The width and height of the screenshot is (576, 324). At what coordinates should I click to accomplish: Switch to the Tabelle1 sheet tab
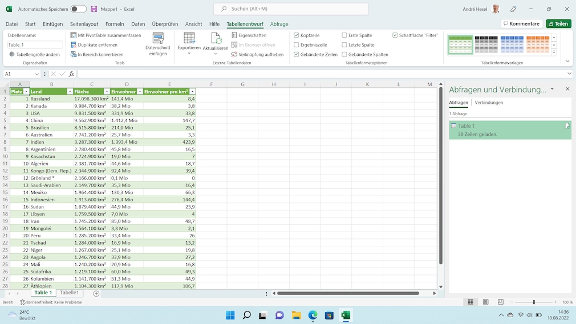point(70,293)
